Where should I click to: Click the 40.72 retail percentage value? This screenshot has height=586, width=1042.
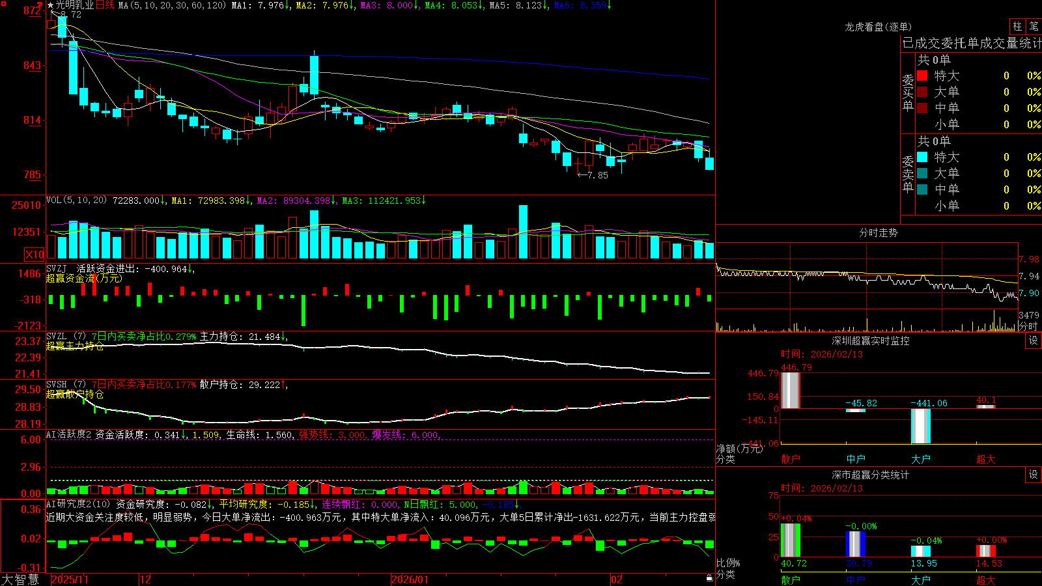(794, 563)
